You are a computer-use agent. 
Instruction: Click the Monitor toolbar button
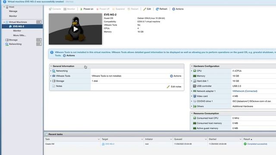tap(69, 9)
